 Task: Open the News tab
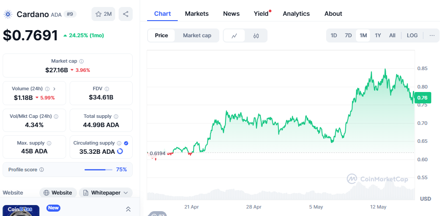coord(231,14)
